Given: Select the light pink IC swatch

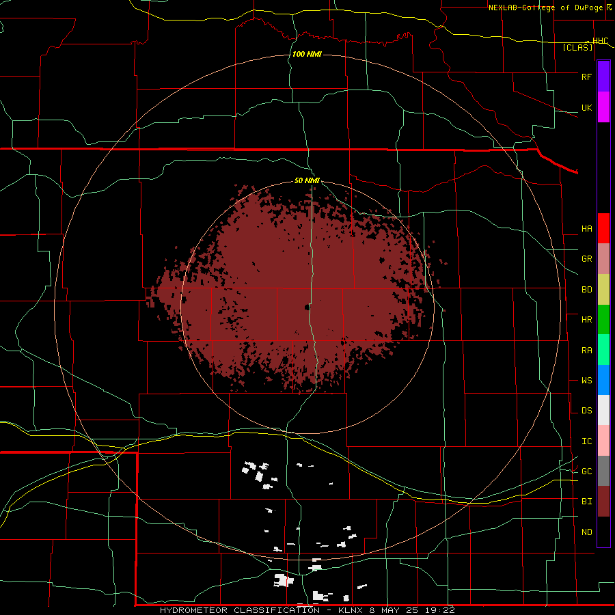Looking at the screenshot, I should [603, 441].
